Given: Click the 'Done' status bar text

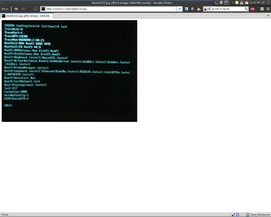Looking at the screenshot, I should 5,215.
